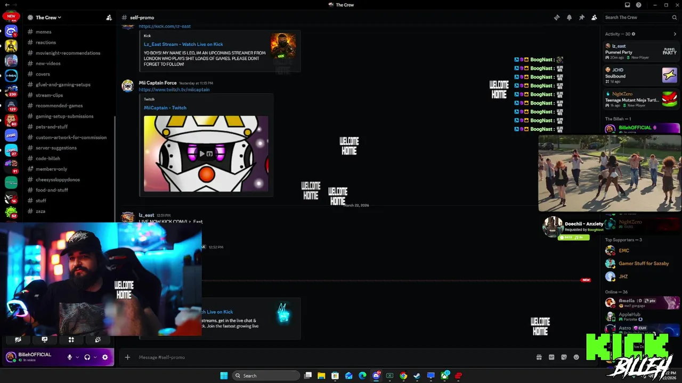Click the share screen button in voice controls
The image size is (682, 383).
coord(45,339)
